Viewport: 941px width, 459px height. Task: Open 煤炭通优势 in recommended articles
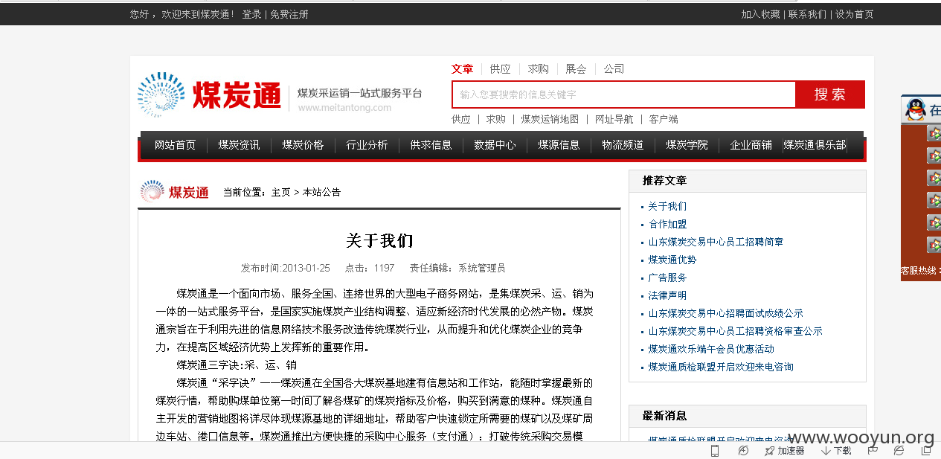pos(672,260)
